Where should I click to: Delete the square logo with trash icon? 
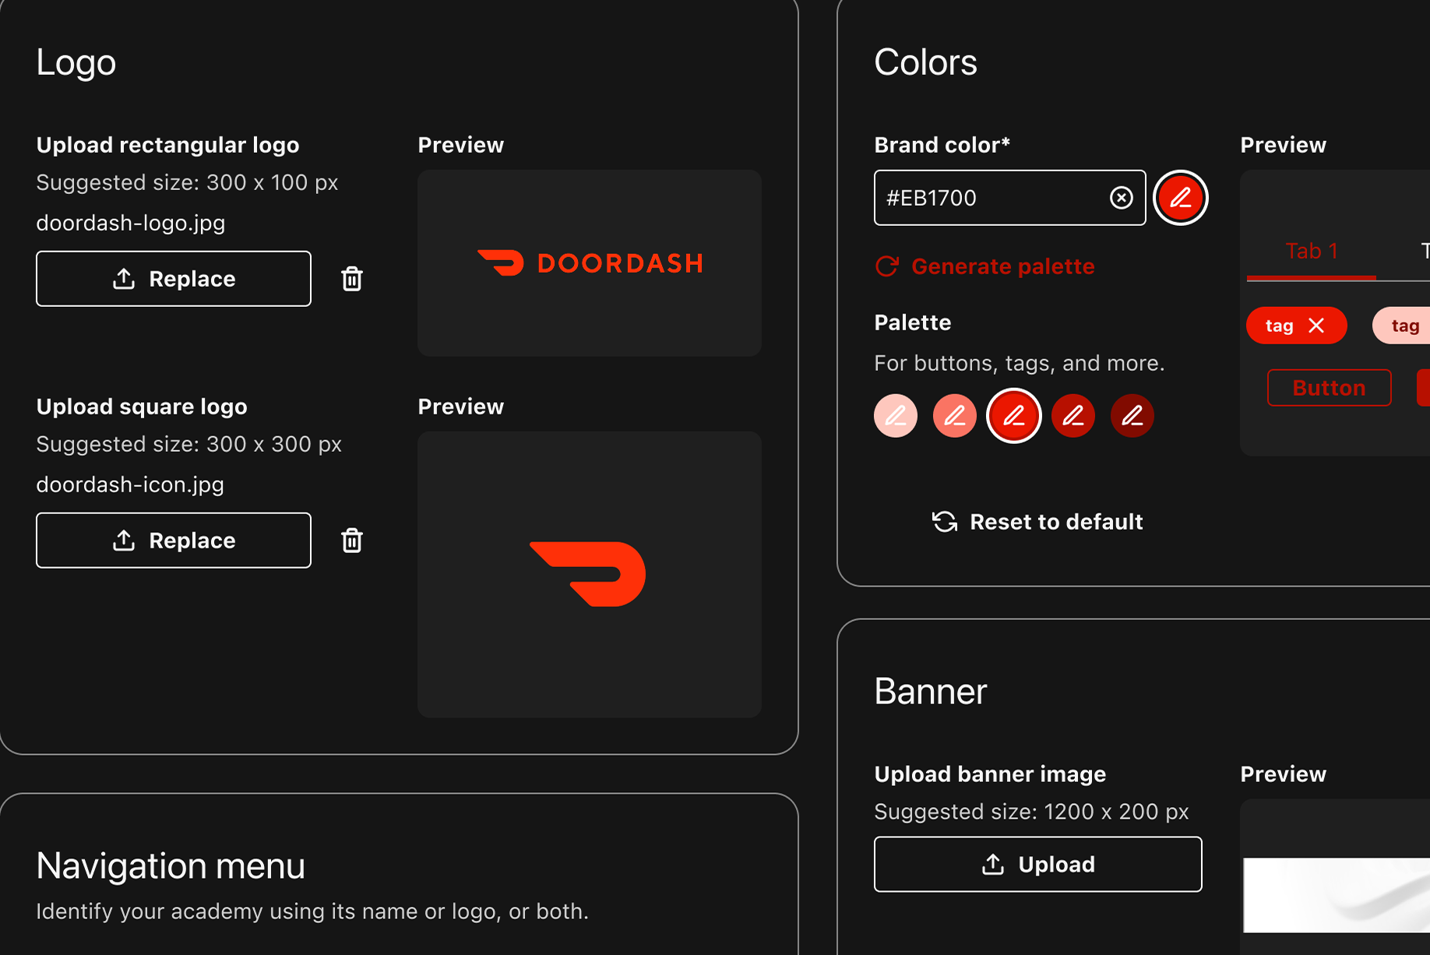[352, 541]
